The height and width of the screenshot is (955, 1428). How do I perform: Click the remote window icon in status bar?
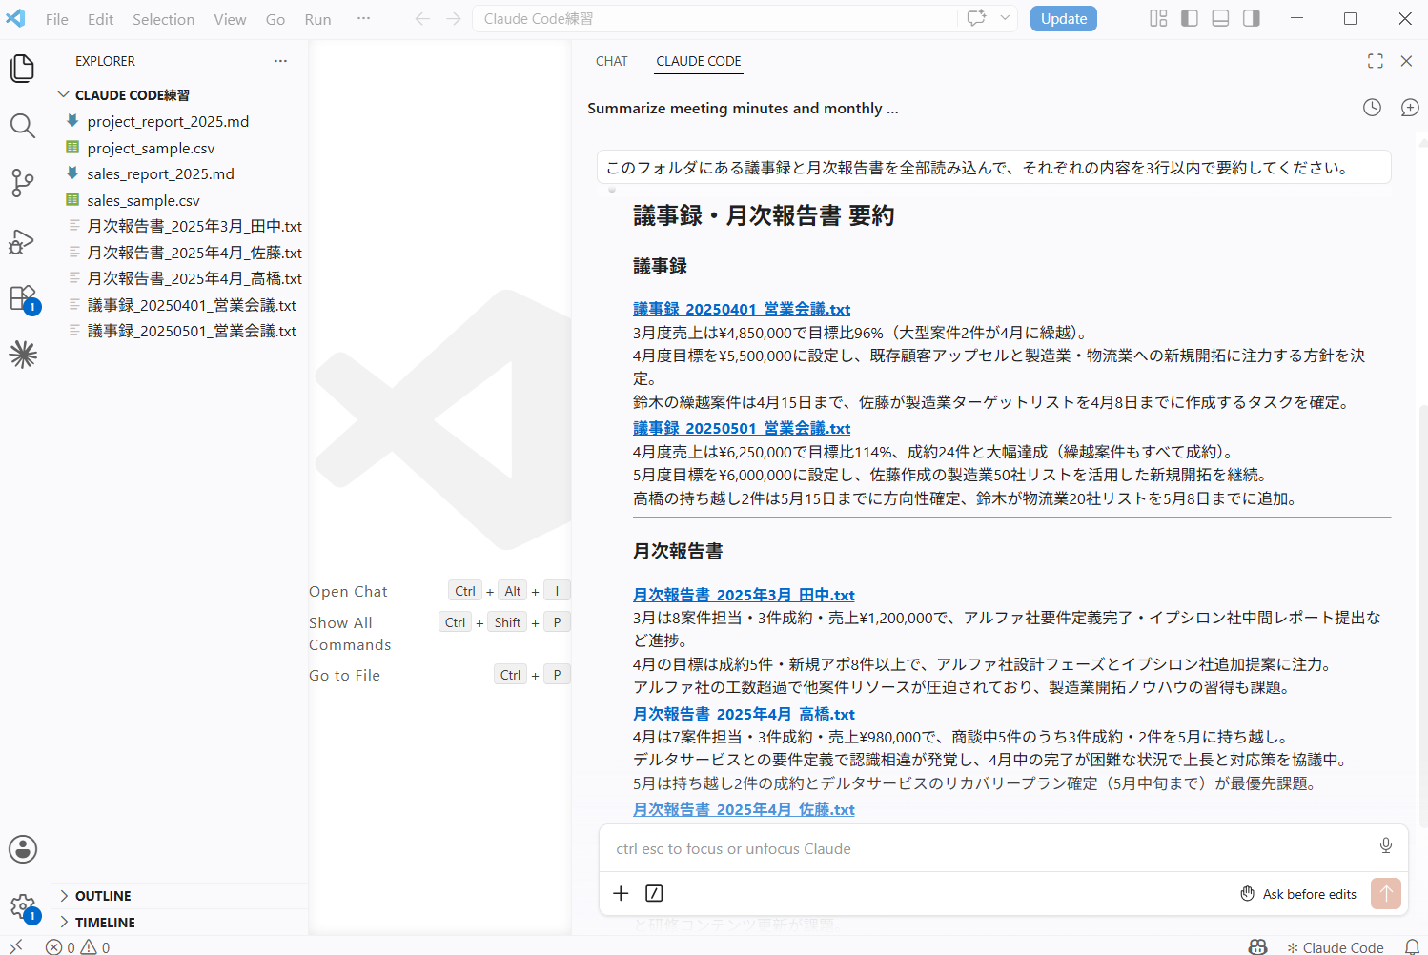click(x=16, y=946)
